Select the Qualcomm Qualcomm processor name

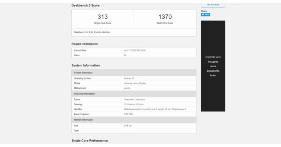[134, 99]
